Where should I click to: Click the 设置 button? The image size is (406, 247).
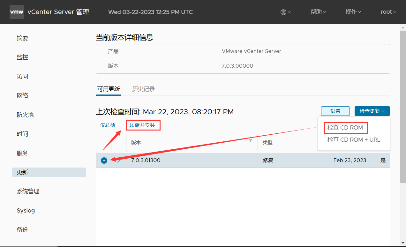(335, 111)
